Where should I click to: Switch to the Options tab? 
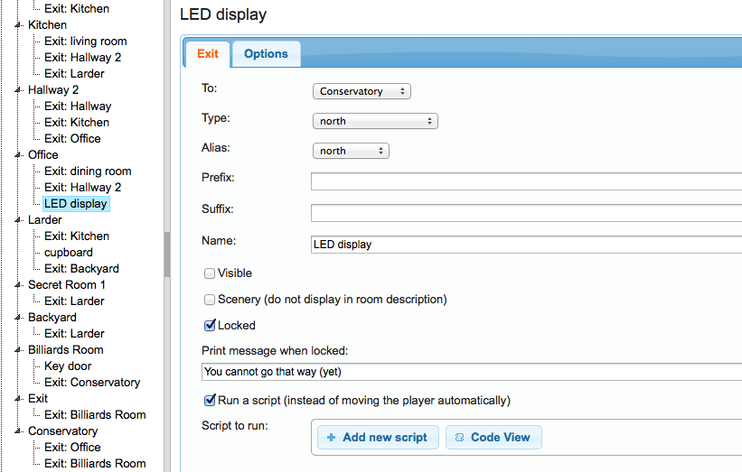(266, 54)
